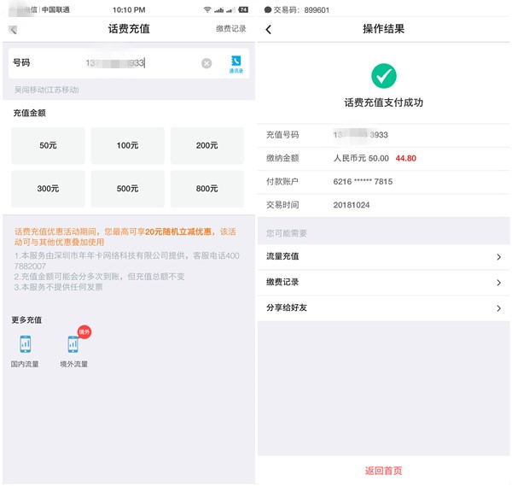This screenshot has width=512, height=486.
Task: Choose the 200元 recharge option
Action: click(x=207, y=146)
